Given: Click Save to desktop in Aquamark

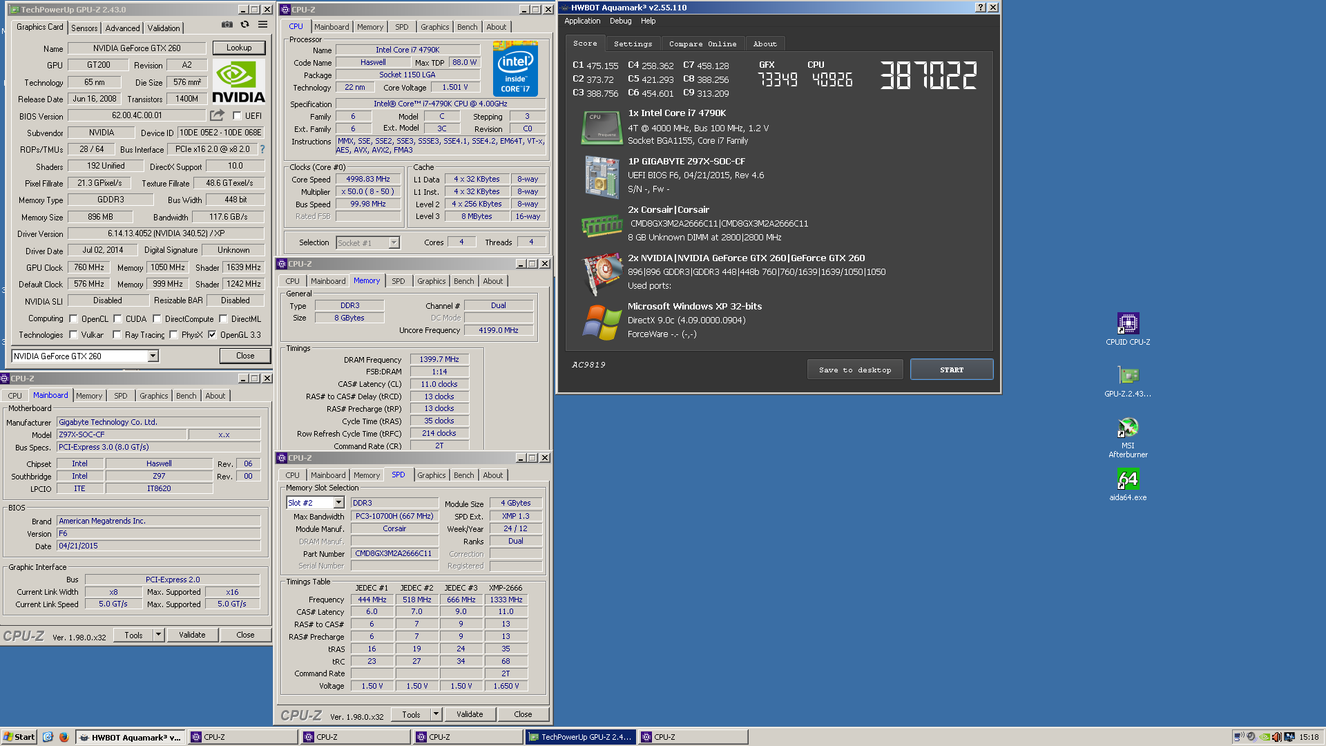Looking at the screenshot, I should (855, 370).
